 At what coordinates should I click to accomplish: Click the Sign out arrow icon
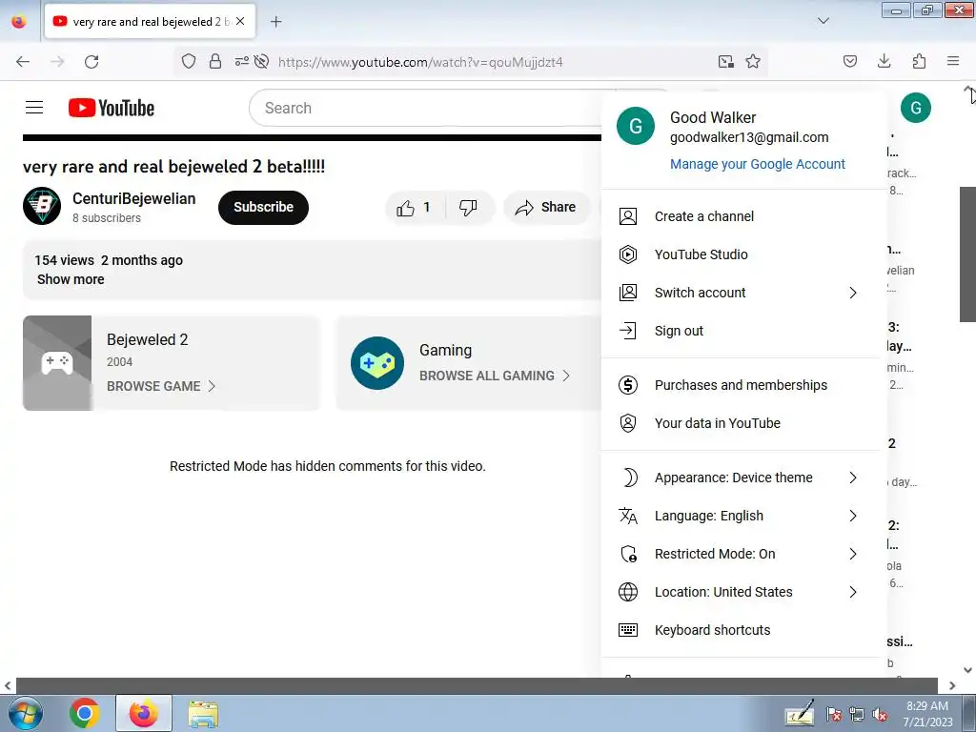click(628, 331)
